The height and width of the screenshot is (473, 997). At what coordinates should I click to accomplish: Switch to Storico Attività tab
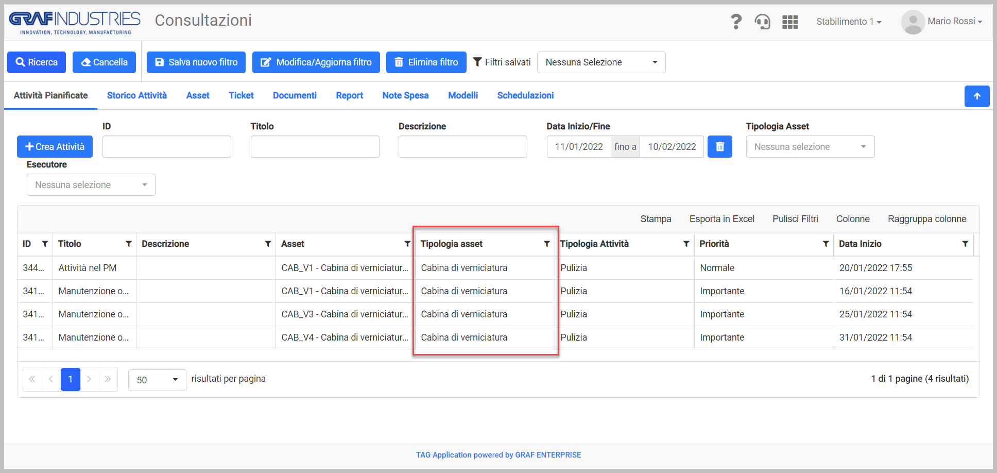pyautogui.click(x=137, y=95)
